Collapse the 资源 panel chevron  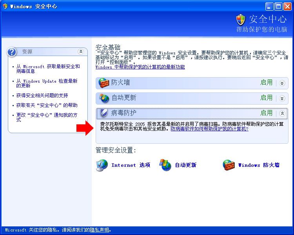[x=81, y=52]
